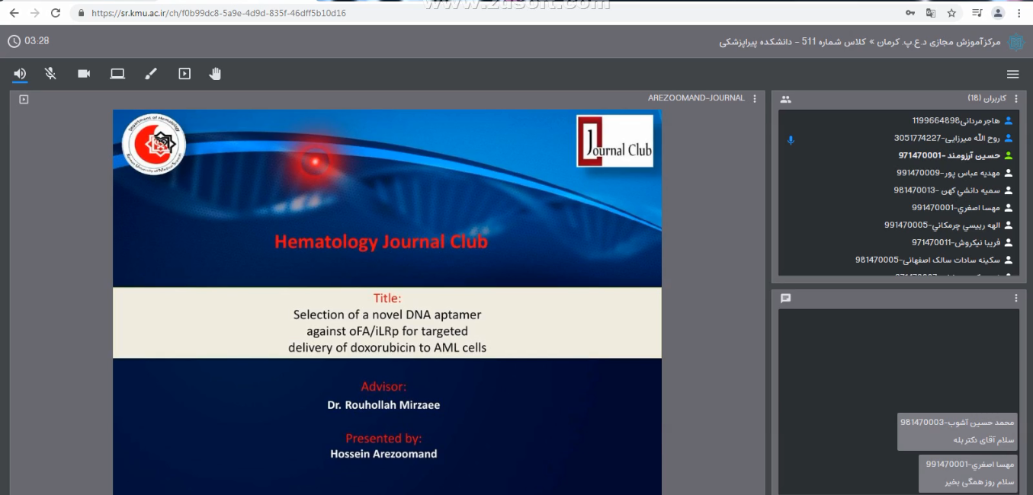Screen dimensions: 1033x495
Task: Select user حسین آرزومند in the list
Action: click(948, 155)
